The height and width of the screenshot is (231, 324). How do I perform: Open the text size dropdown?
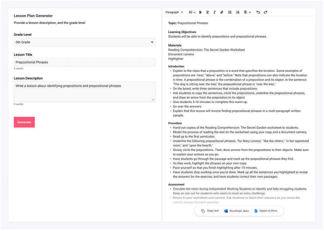192,12
